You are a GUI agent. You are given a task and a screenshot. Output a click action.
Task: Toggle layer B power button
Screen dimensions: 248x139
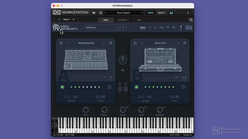[x=135, y=43]
